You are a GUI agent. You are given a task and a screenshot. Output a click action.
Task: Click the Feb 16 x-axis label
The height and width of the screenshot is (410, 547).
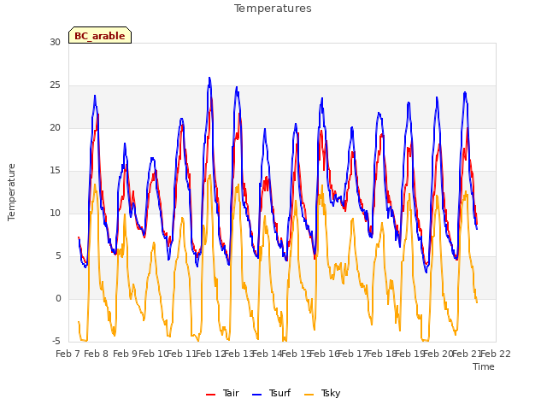click(x=325, y=354)
